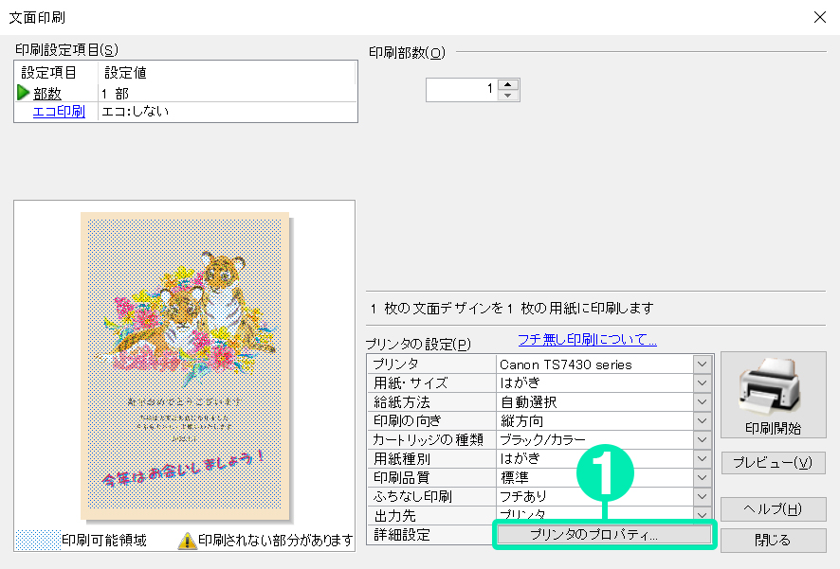The image size is (840, 569).
Task: Close the 文面印刷 dialog window
Action: (x=819, y=17)
